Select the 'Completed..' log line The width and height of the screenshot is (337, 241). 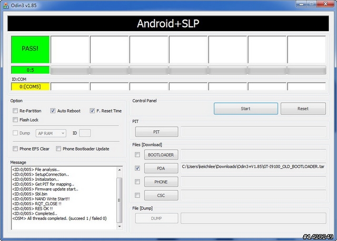click(35, 214)
